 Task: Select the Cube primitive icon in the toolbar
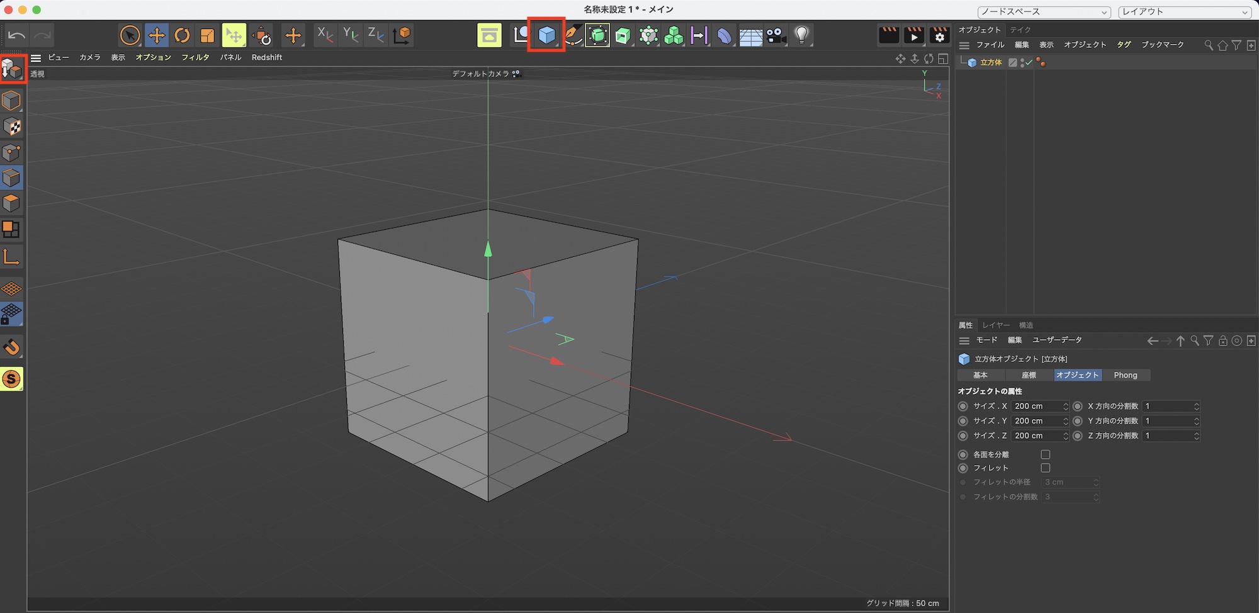(x=546, y=35)
